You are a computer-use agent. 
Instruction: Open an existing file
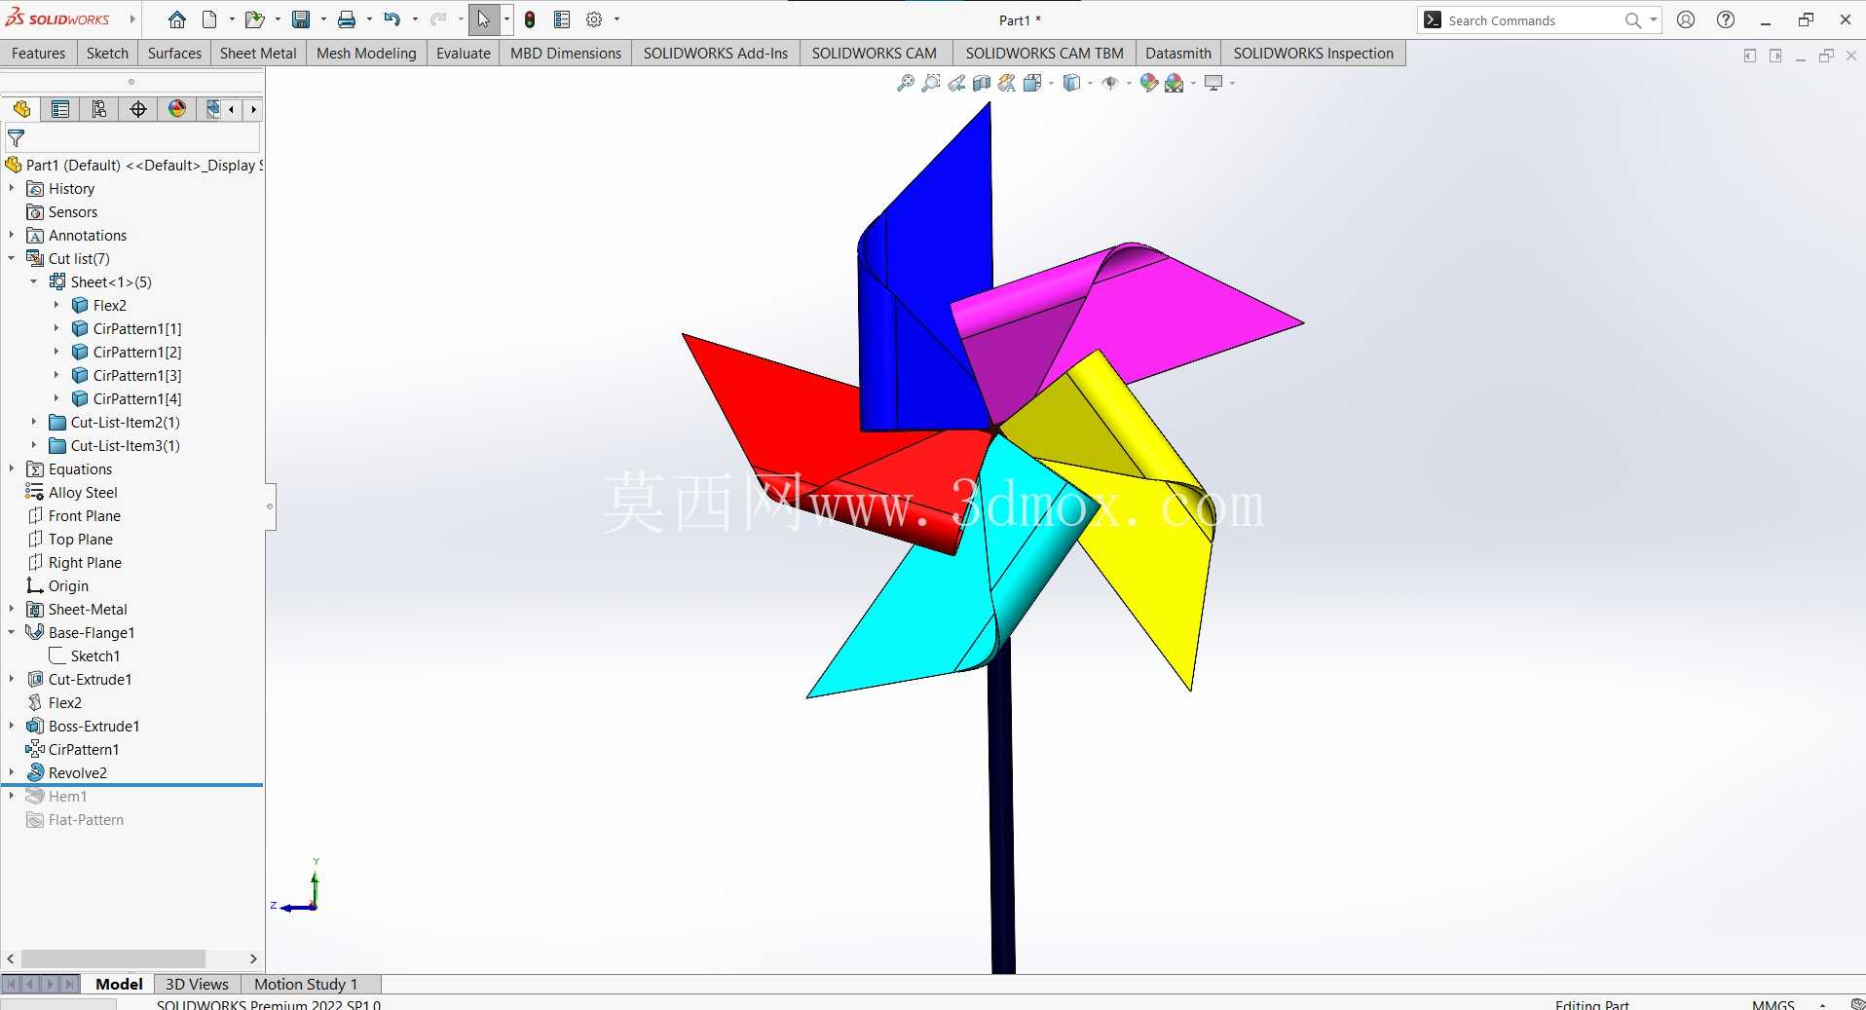(254, 19)
